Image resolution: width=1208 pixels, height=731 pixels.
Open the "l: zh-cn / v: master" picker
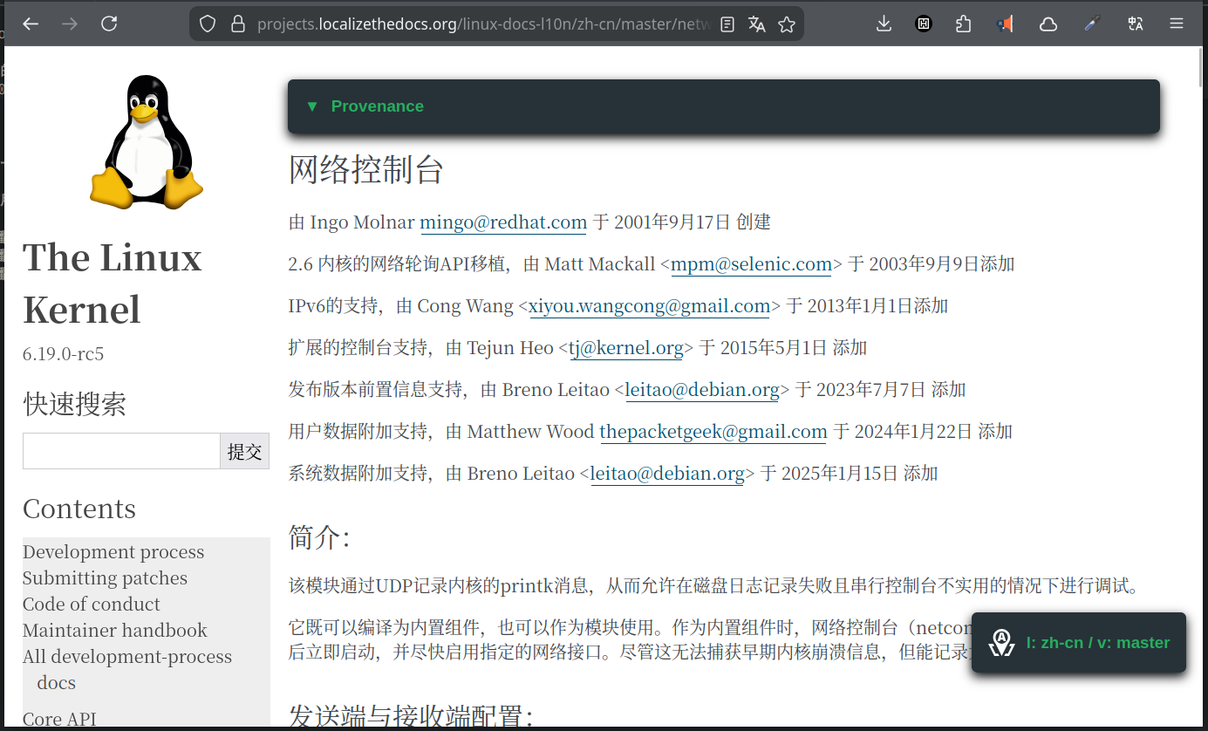[1079, 643]
